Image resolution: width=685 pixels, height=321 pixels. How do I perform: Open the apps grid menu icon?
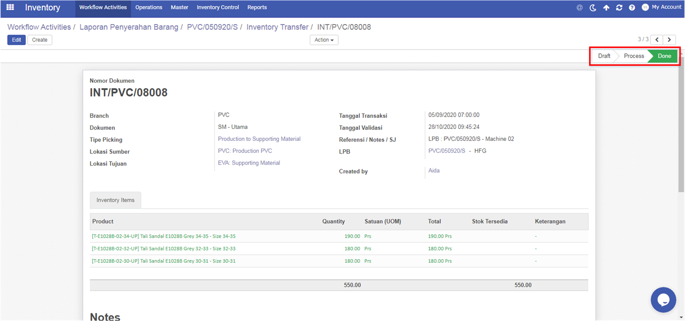point(10,8)
